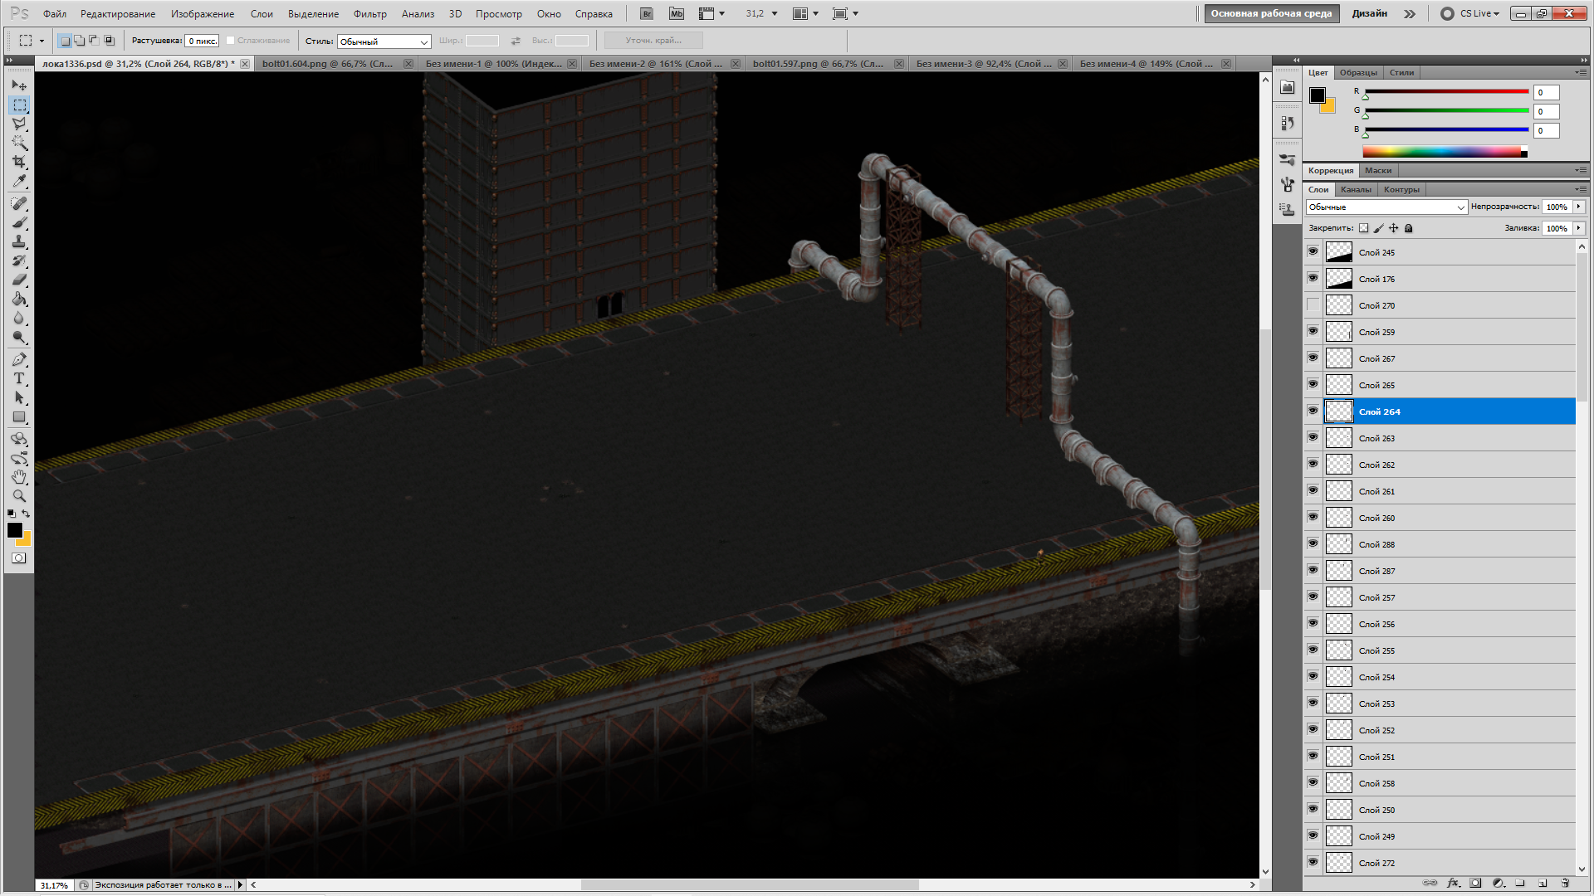
Task: Select the Hand tool
Action: coord(19,477)
